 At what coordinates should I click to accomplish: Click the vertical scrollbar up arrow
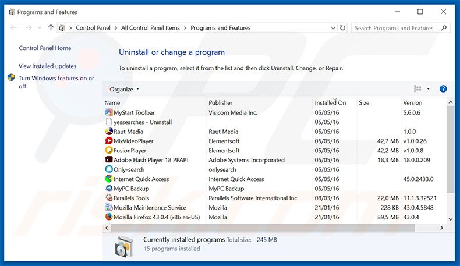[450, 102]
